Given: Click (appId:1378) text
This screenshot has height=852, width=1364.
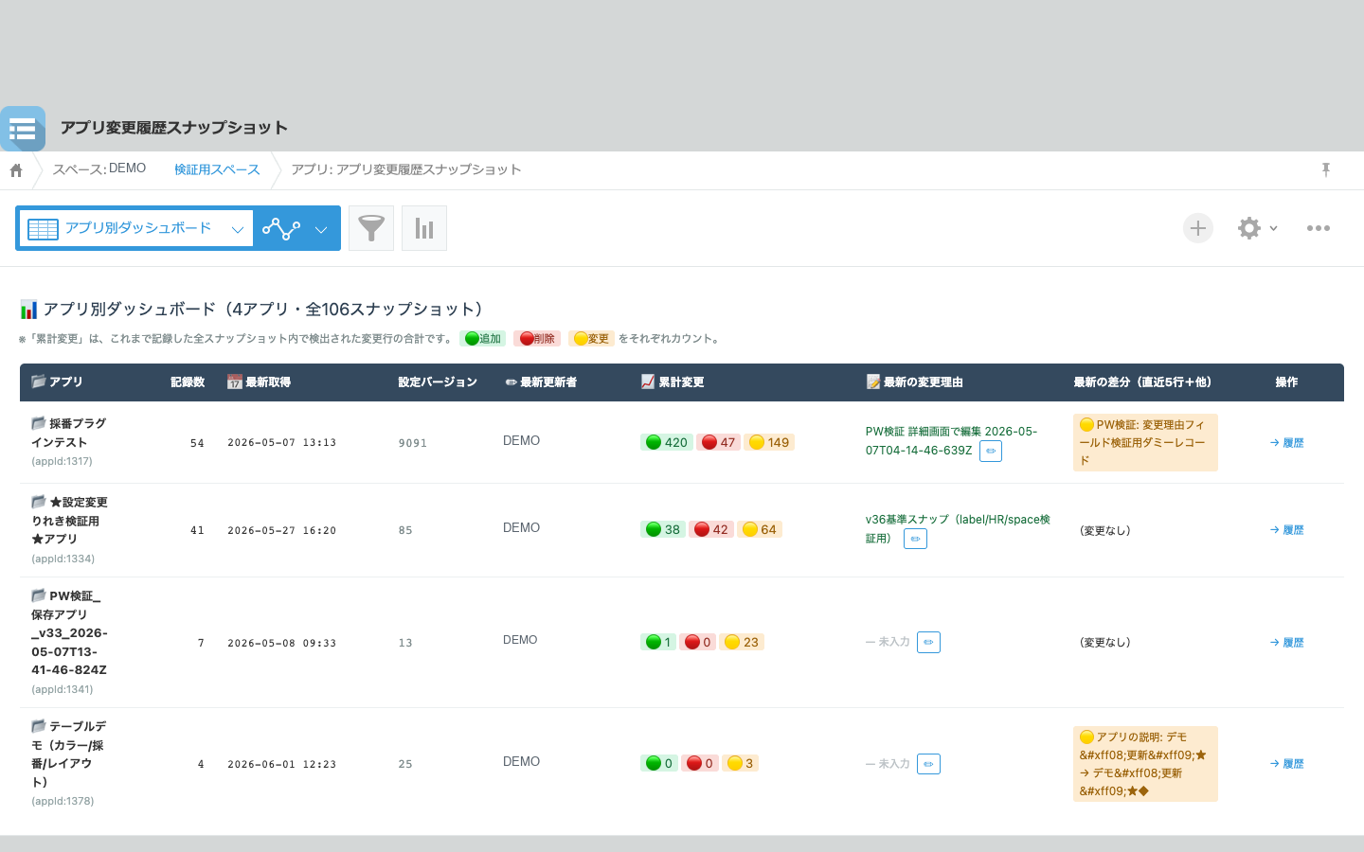Looking at the screenshot, I should click(63, 801).
